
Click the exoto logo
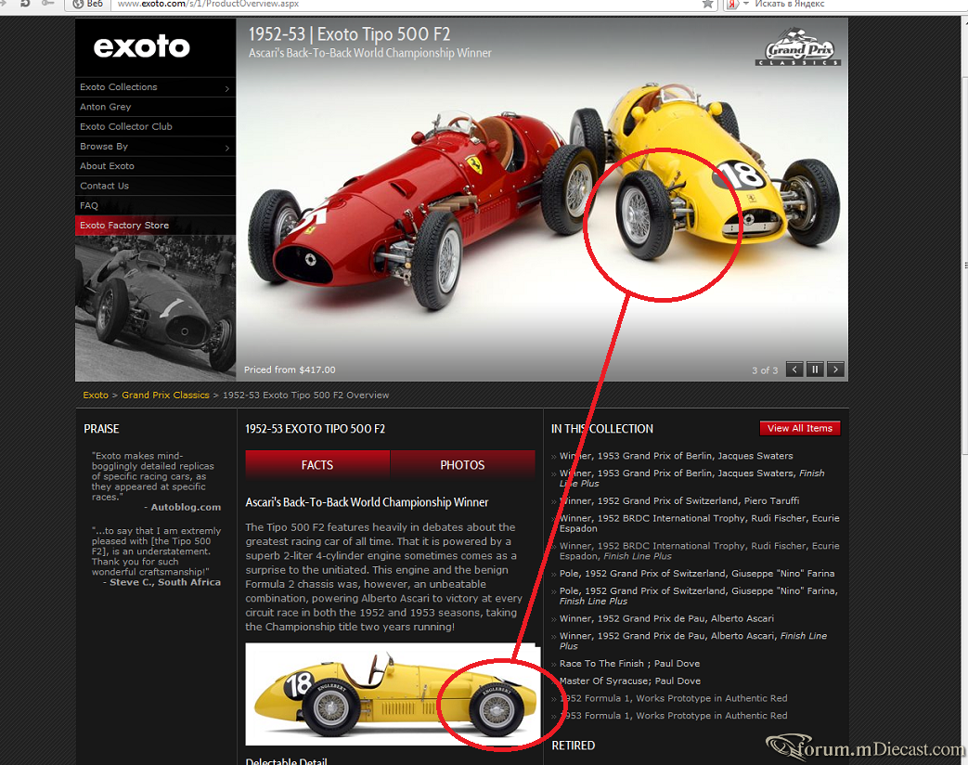[x=141, y=47]
